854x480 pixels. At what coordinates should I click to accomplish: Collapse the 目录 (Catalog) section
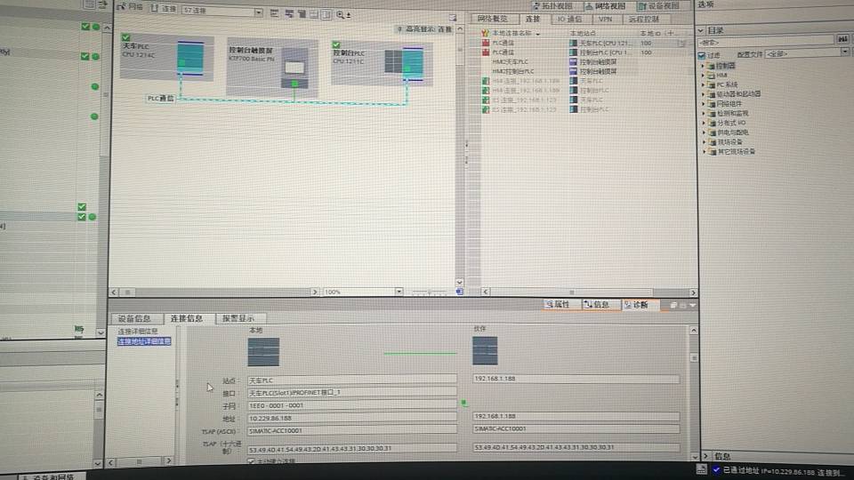tap(701, 30)
